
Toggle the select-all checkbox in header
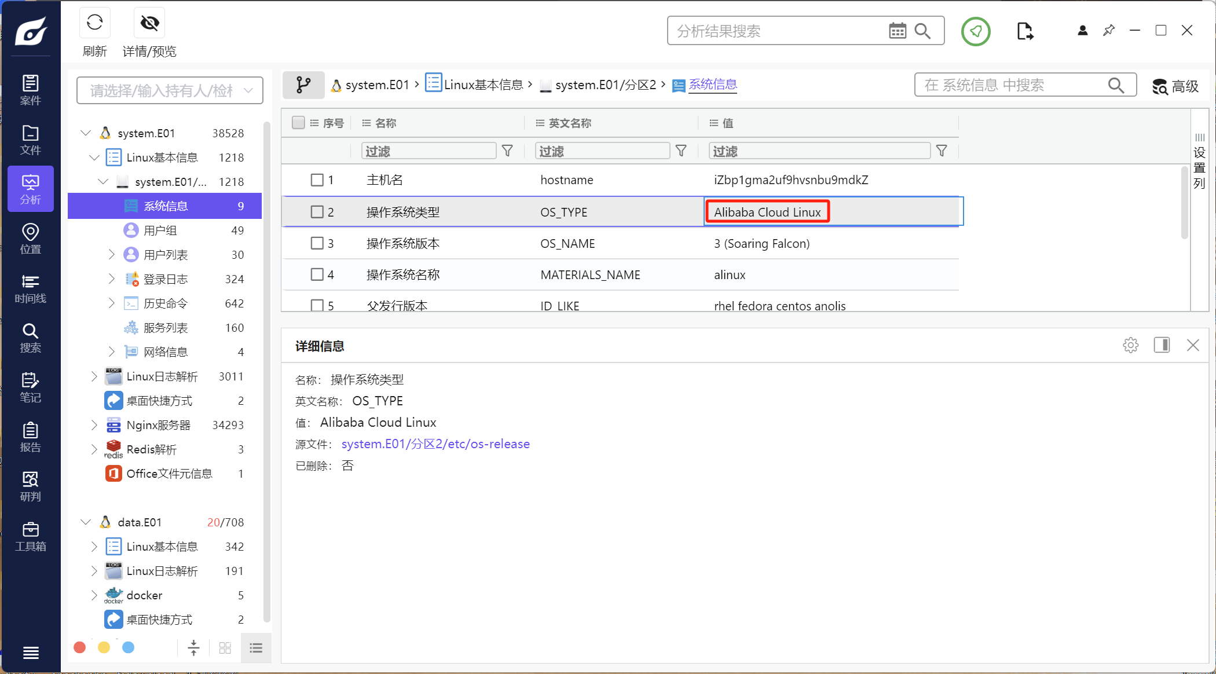point(298,123)
